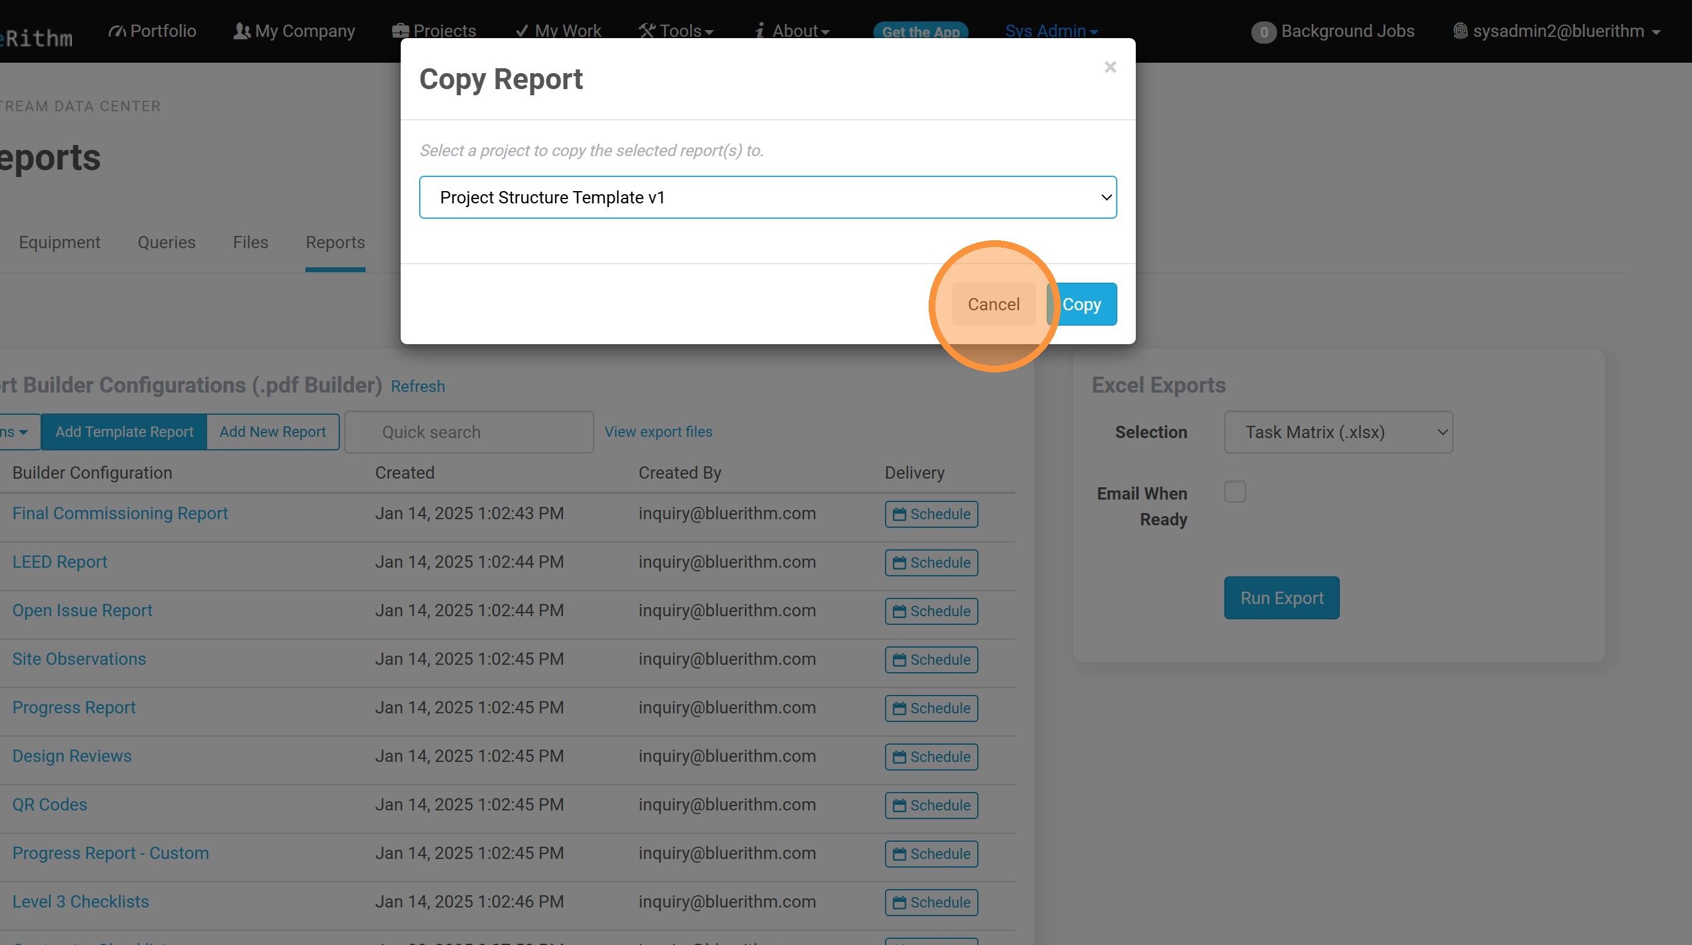
Task: Close the Copy Report dialog
Action: (1109, 67)
